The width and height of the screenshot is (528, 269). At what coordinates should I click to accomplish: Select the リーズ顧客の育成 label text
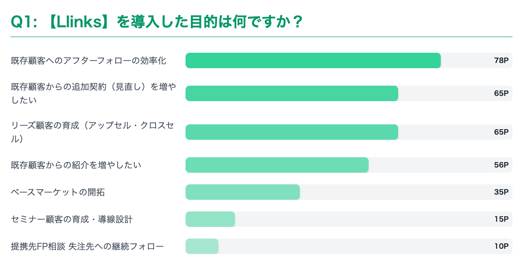click(x=93, y=132)
